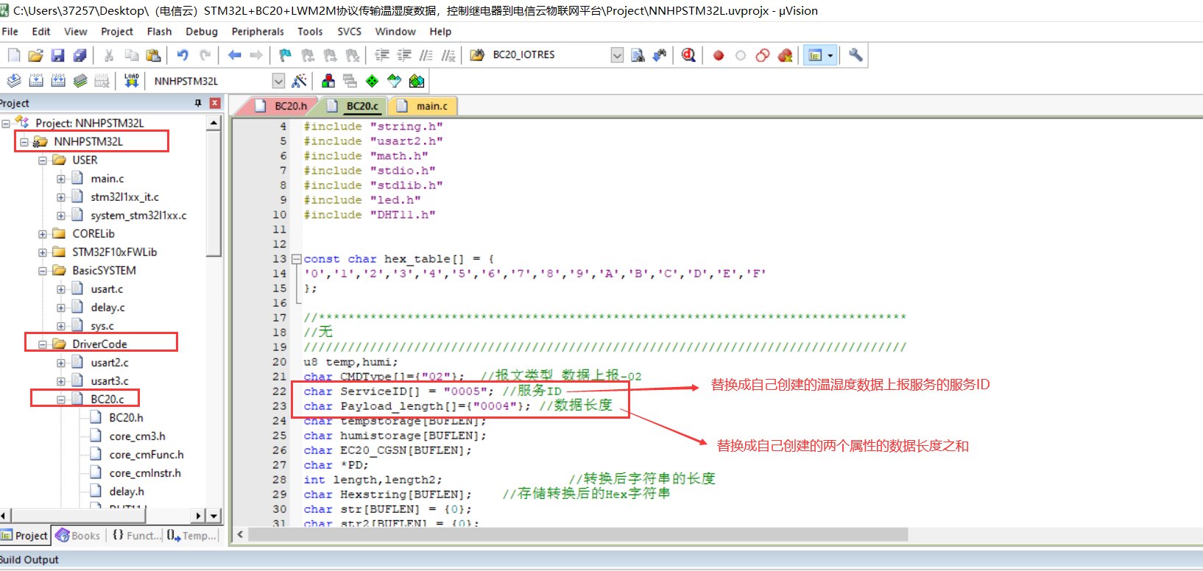Rebuild all target files icon
The image size is (1203, 571).
click(58, 81)
